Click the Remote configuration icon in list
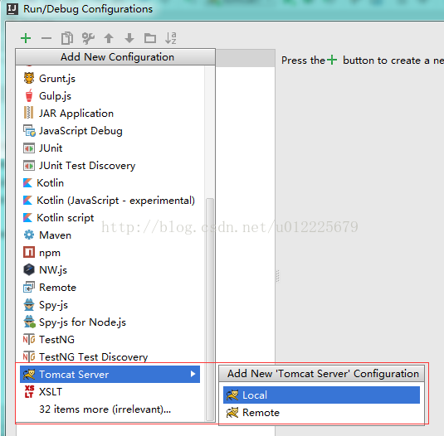Image resolution: width=444 pixels, height=436 pixels. pyautogui.click(x=29, y=288)
